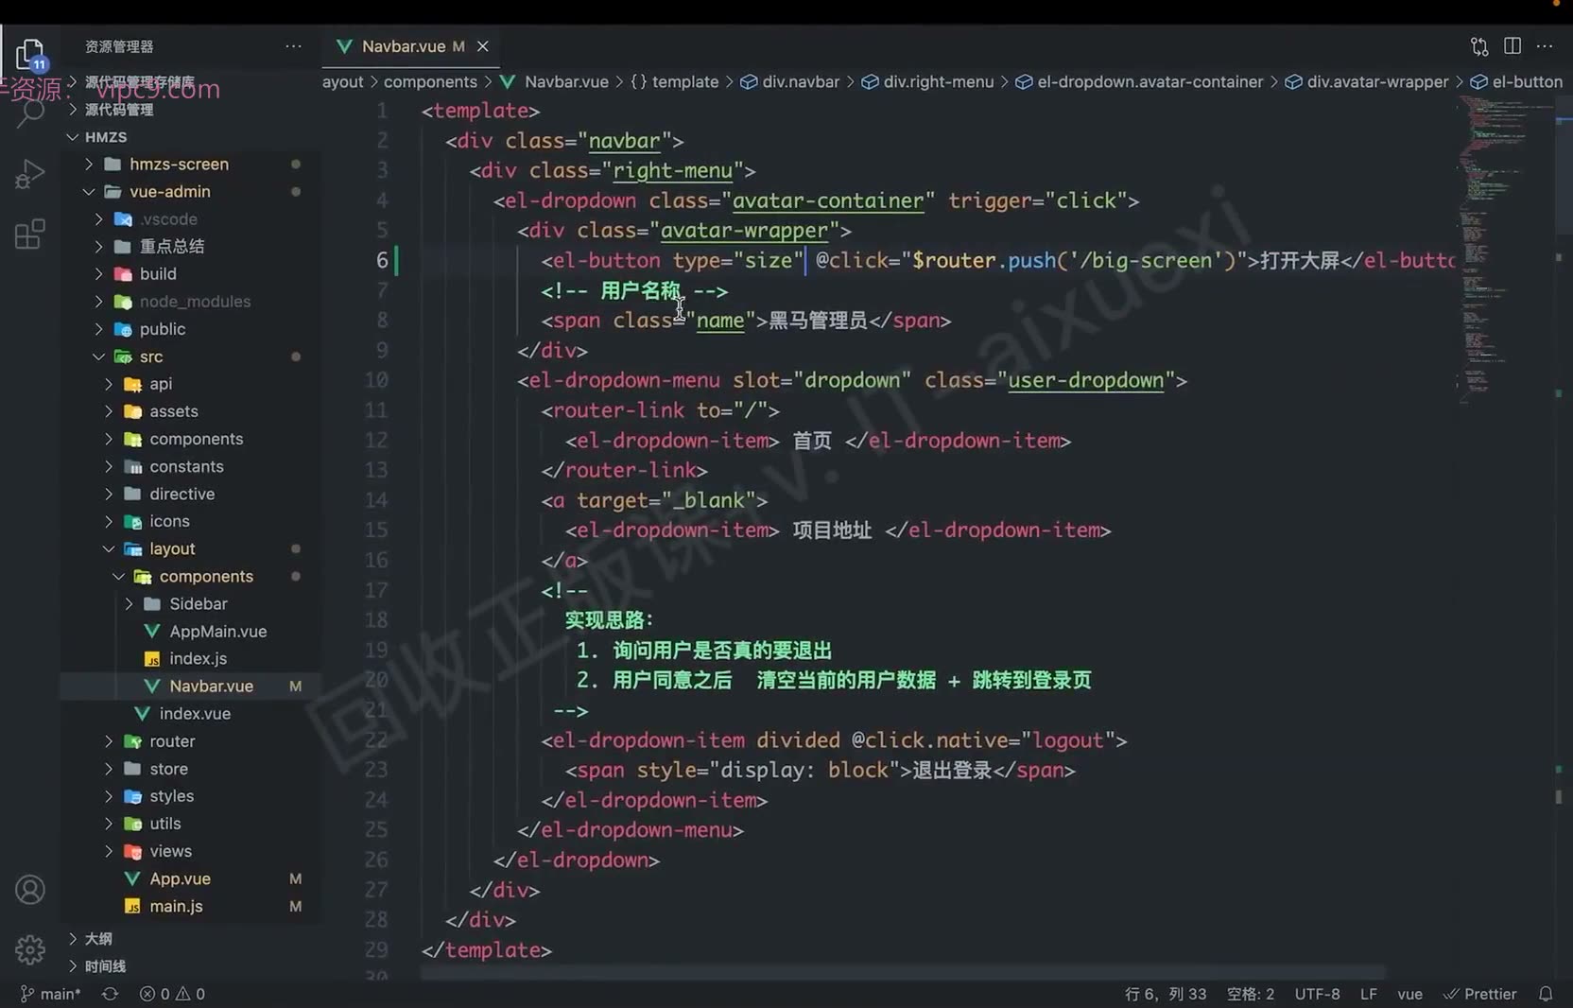Click el-dropdown.avatar-container breadcrumb item
The height and width of the screenshot is (1008, 1573).
click(x=1139, y=82)
